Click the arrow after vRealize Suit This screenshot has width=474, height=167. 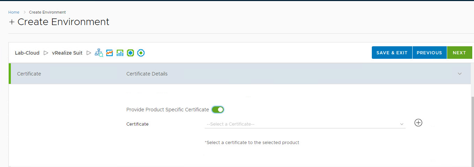tap(89, 53)
